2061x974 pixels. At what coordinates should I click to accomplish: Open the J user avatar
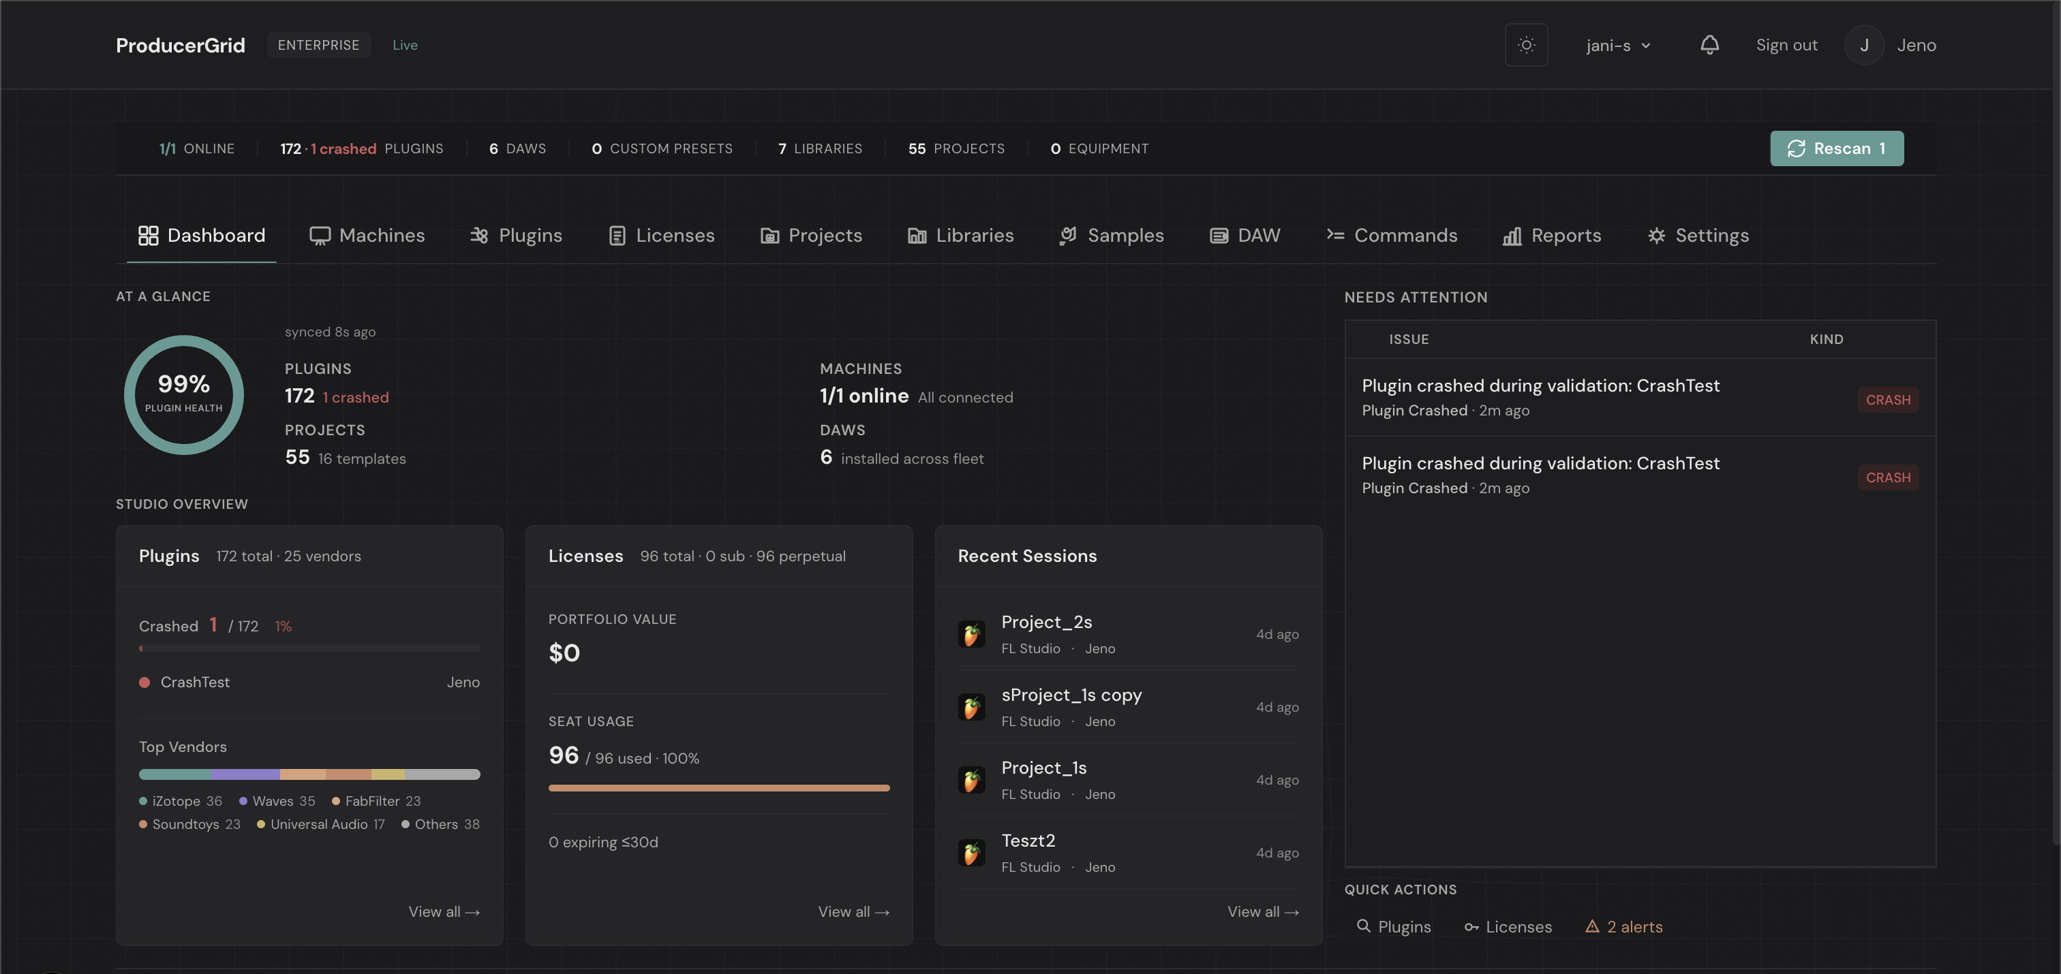click(1864, 45)
